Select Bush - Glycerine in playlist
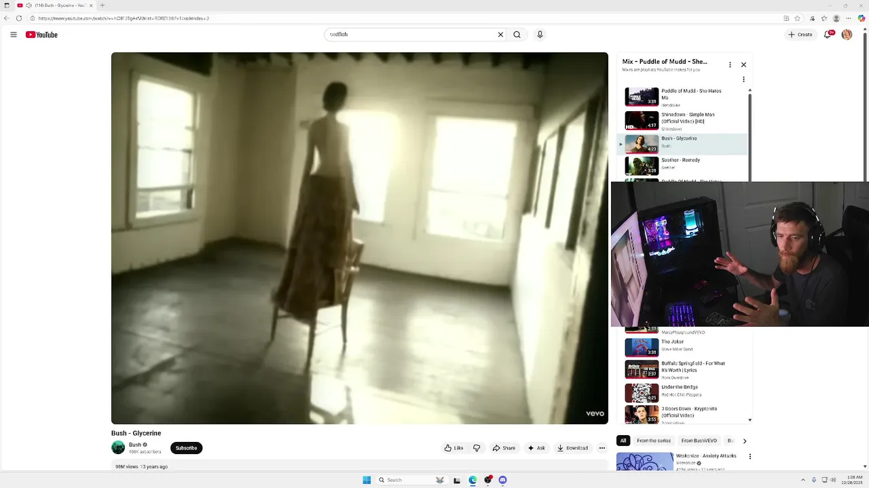 click(x=682, y=144)
